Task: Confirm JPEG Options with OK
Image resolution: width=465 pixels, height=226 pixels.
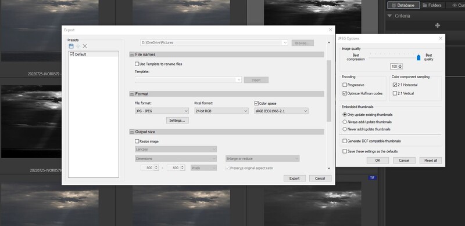Action: click(377, 161)
